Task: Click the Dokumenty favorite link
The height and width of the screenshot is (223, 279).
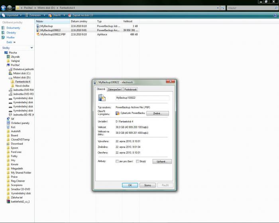Action: tap(13, 28)
